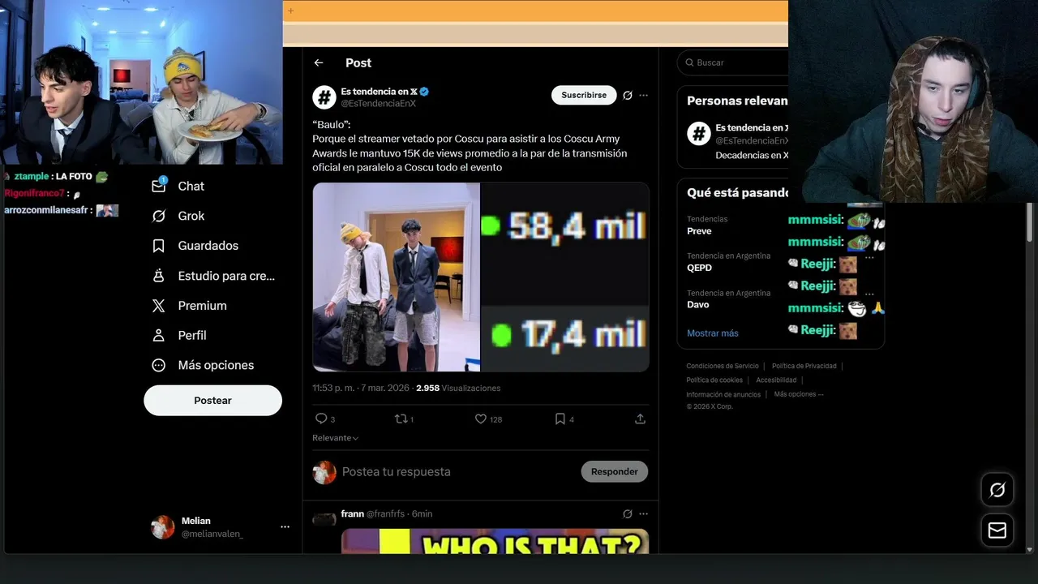
Task: Open the Condiciones de Servicio link
Action: (723, 366)
